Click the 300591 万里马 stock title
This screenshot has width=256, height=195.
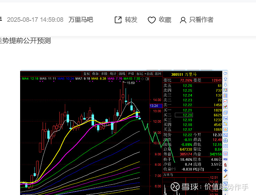tap(184, 75)
